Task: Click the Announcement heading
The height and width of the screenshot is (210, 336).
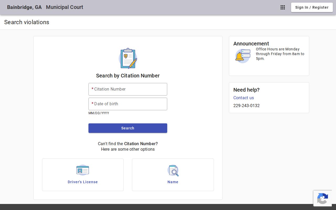Action: [x=251, y=44]
